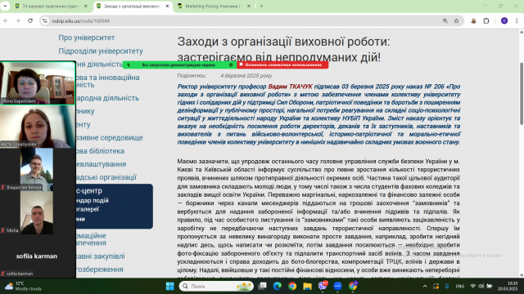The height and width of the screenshot is (294, 524).
Task: Open the weather widget '12°C Mostly cloudy'
Action: (x=24, y=286)
